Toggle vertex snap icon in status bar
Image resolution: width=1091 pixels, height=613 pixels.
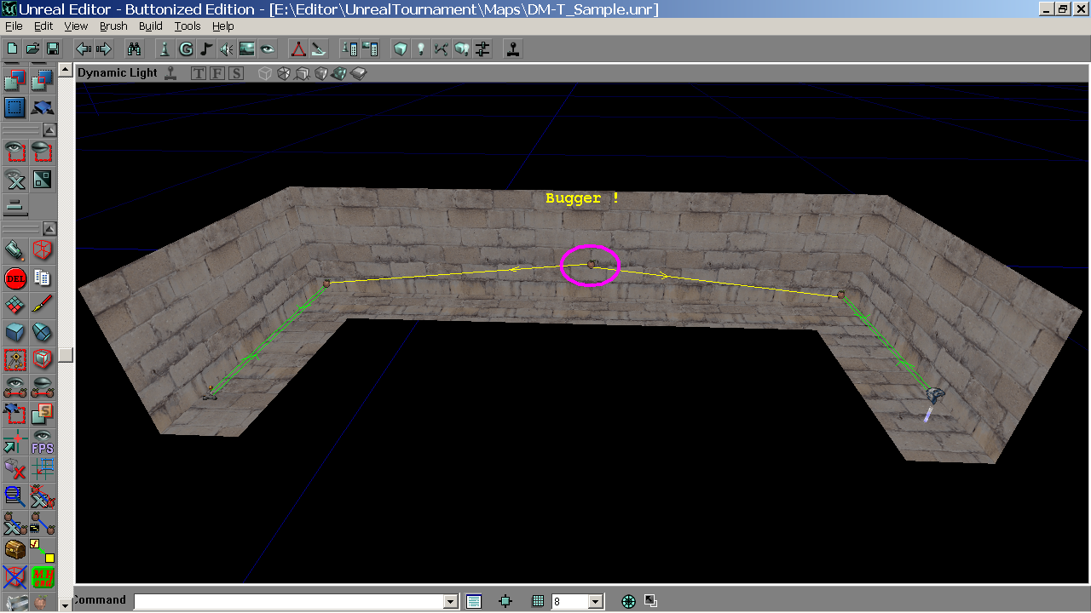[505, 601]
